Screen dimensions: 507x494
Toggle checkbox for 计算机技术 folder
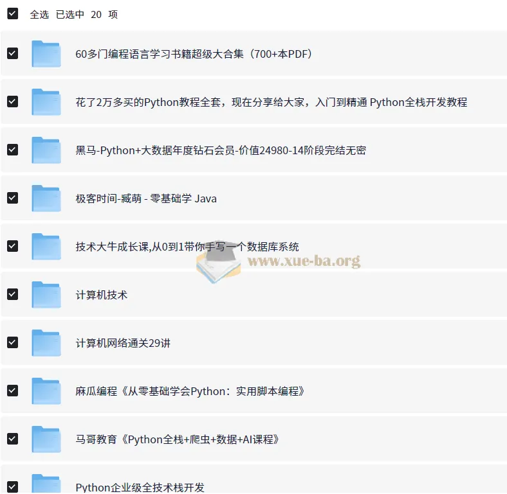coord(12,294)
